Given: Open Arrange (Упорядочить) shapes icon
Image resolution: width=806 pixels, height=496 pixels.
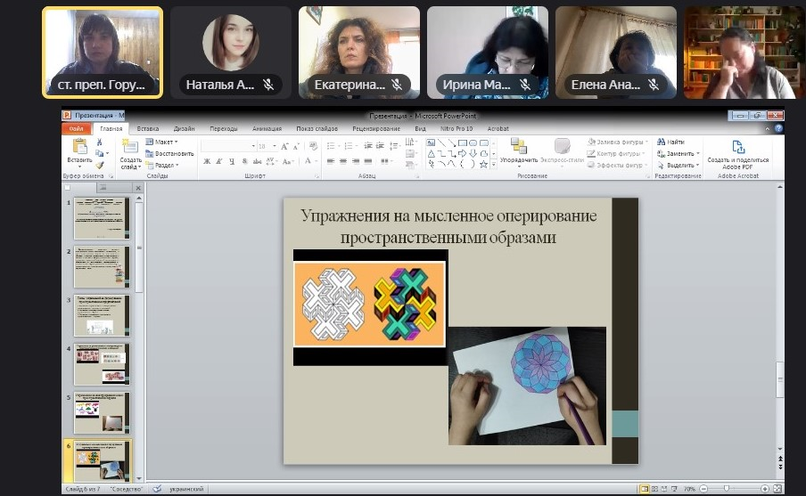Looking at the screenshot, I should [x=519, y=146].
